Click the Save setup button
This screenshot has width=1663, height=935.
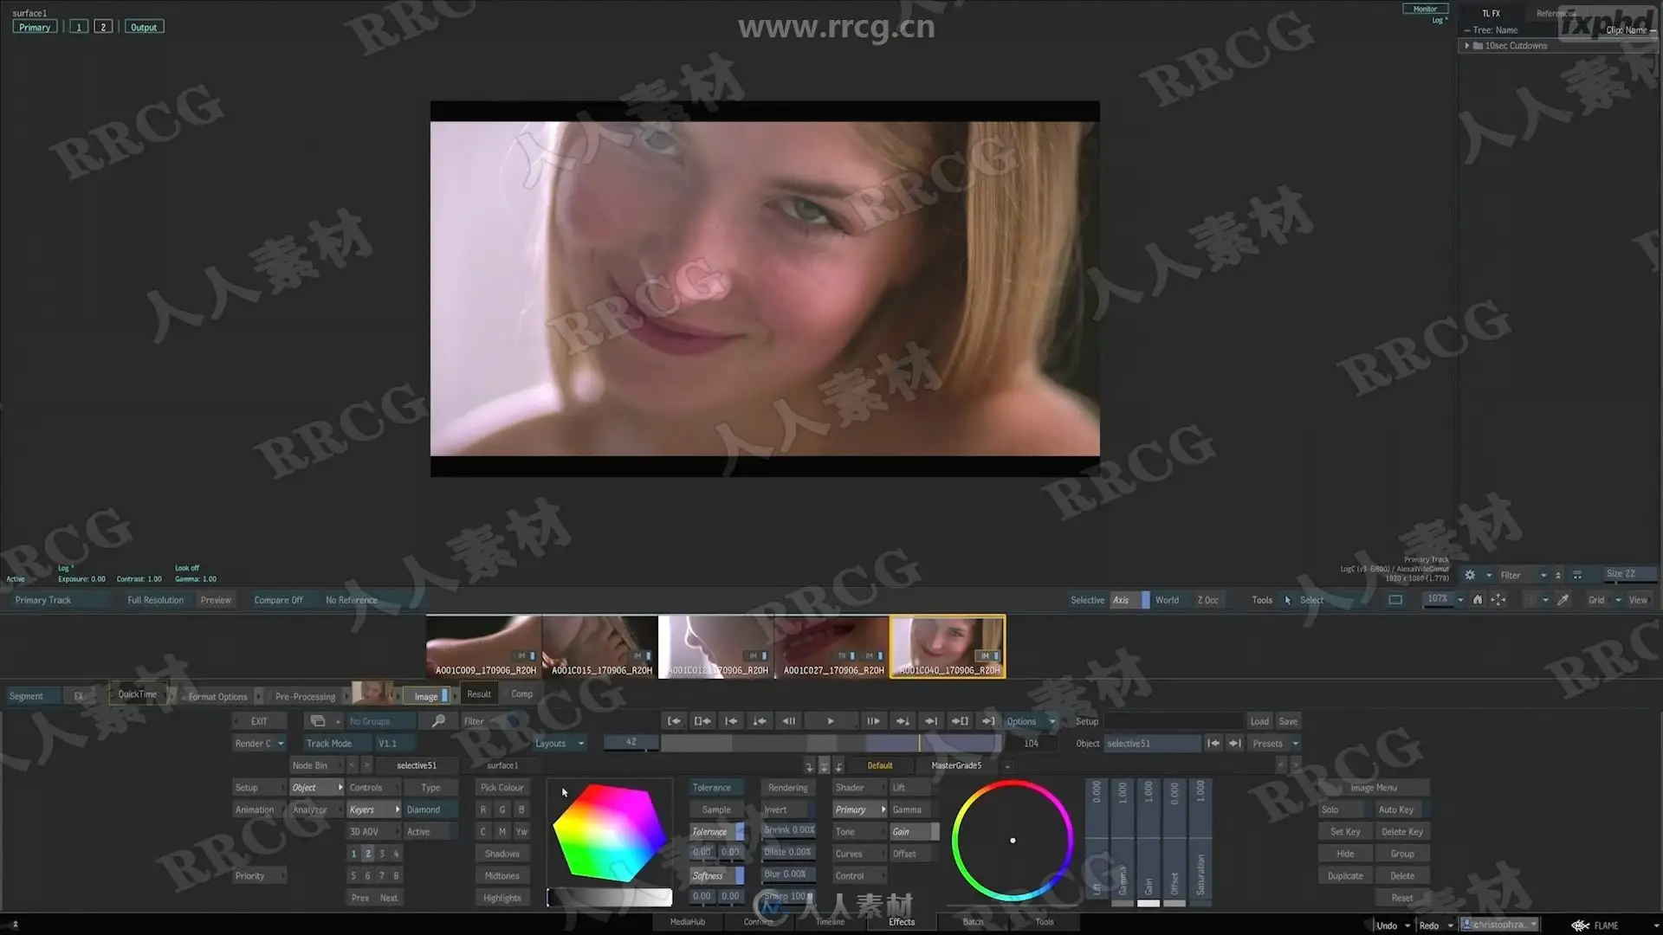click(x=1288, y=721)
